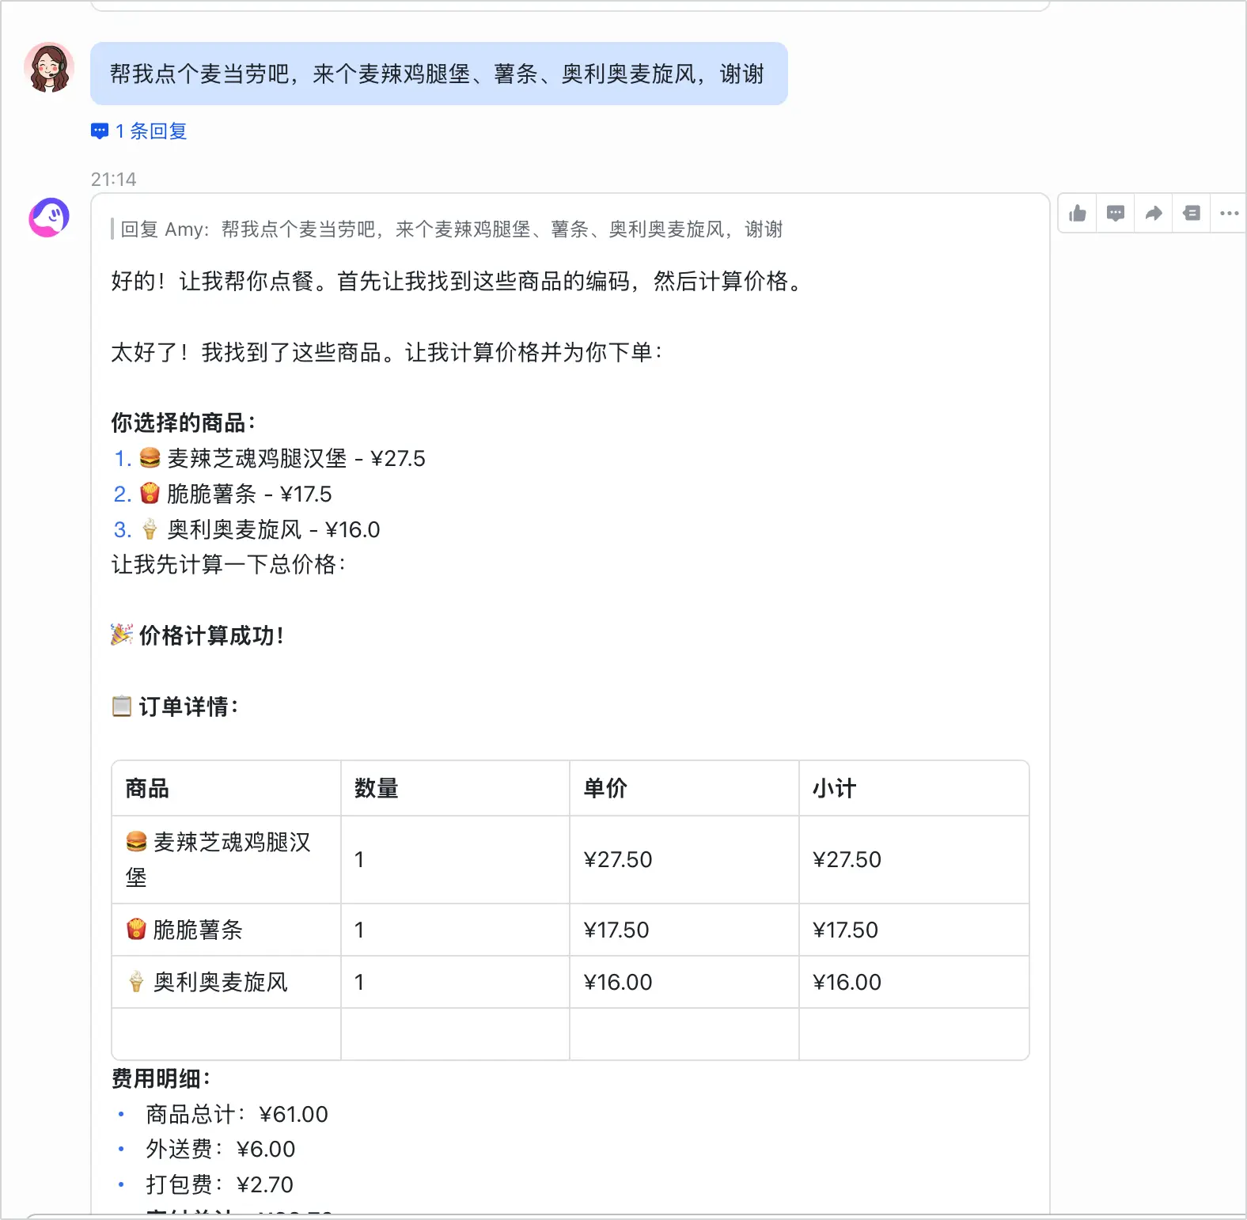1247x1220 pixels.
Task: Click the ¥27.50 value in the 小计 column
Action: (x=847, y=859)
